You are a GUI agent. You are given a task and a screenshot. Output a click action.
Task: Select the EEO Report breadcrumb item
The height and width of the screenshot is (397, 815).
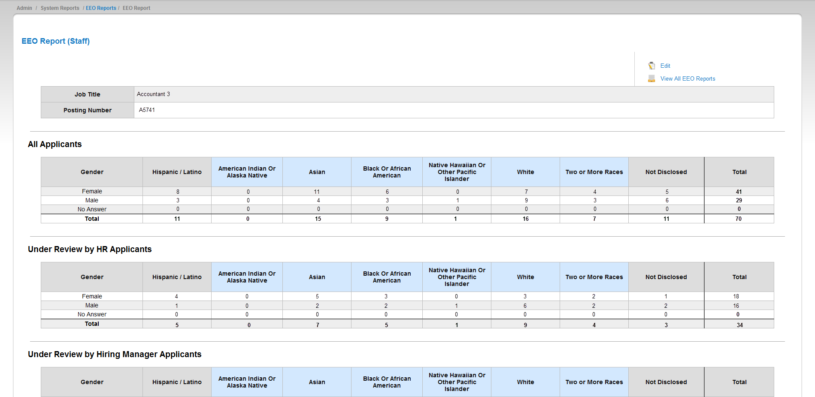(136, 8)
